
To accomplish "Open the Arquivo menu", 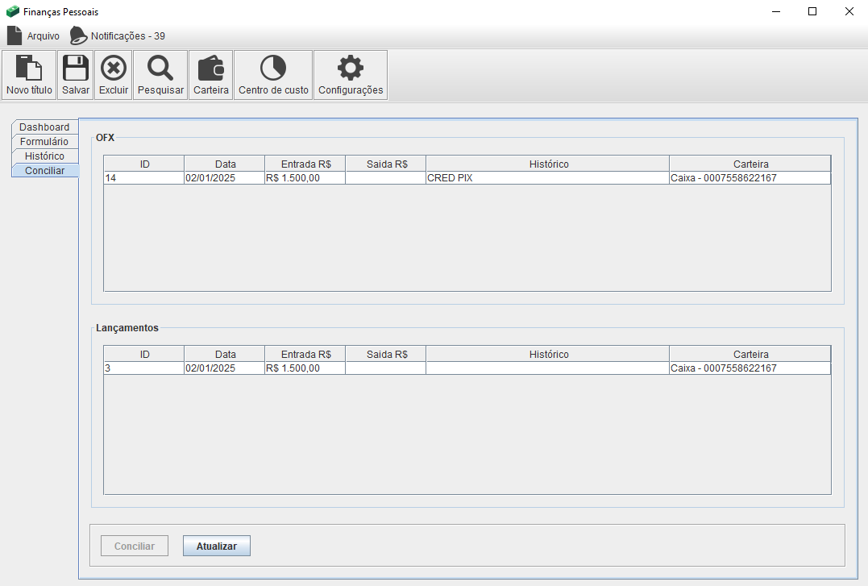I will 34,36.
